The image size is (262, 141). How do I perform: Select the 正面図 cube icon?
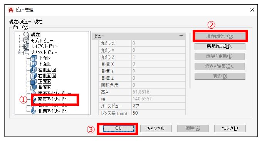(x=34, y=82)
